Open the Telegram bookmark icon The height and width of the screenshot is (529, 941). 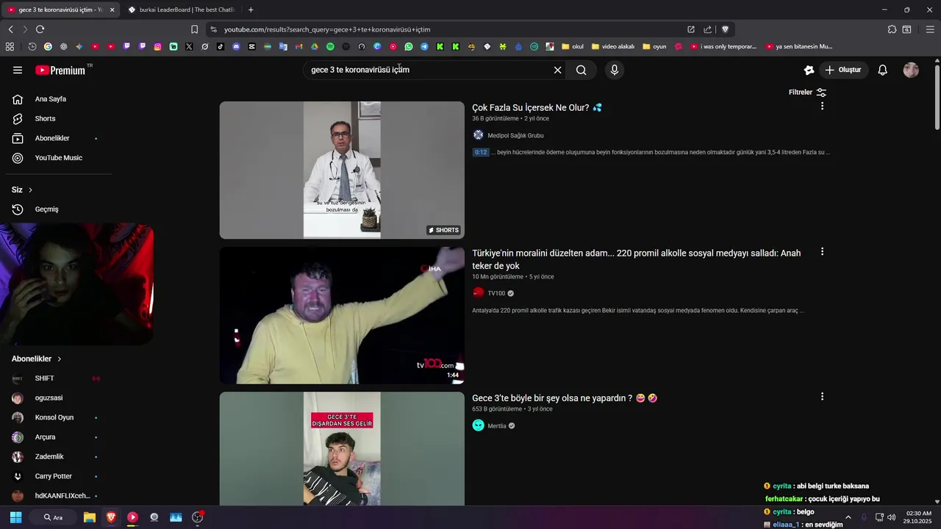tap(424, 46)
